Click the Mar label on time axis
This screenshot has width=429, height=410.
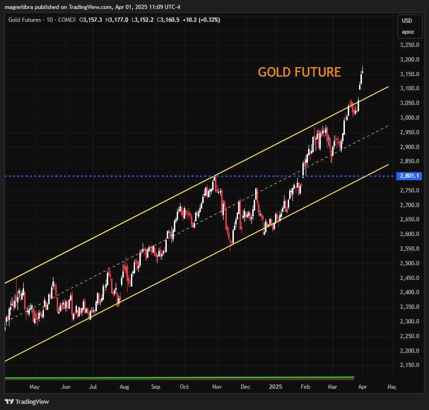(x=333, y=387)
